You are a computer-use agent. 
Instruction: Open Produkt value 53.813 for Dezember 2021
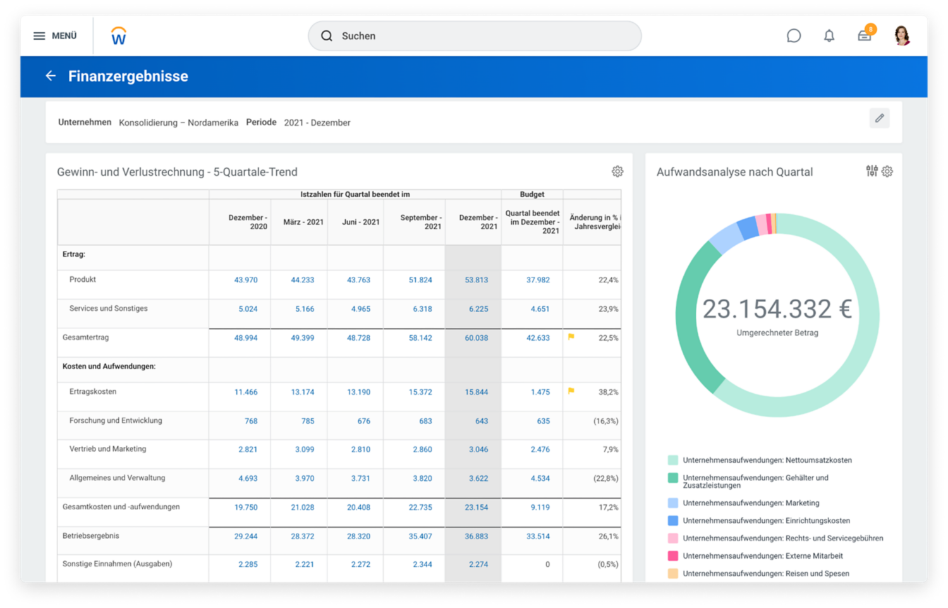(x=477, y=280)
